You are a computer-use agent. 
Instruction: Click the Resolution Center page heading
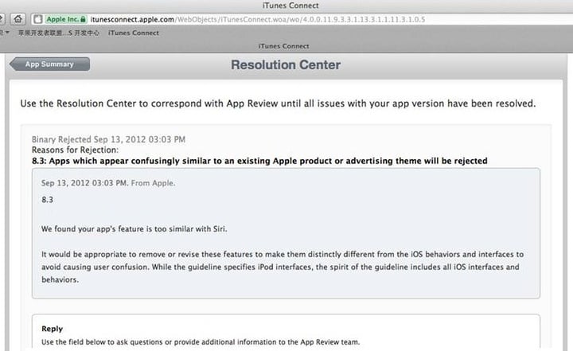click(286, 64)
